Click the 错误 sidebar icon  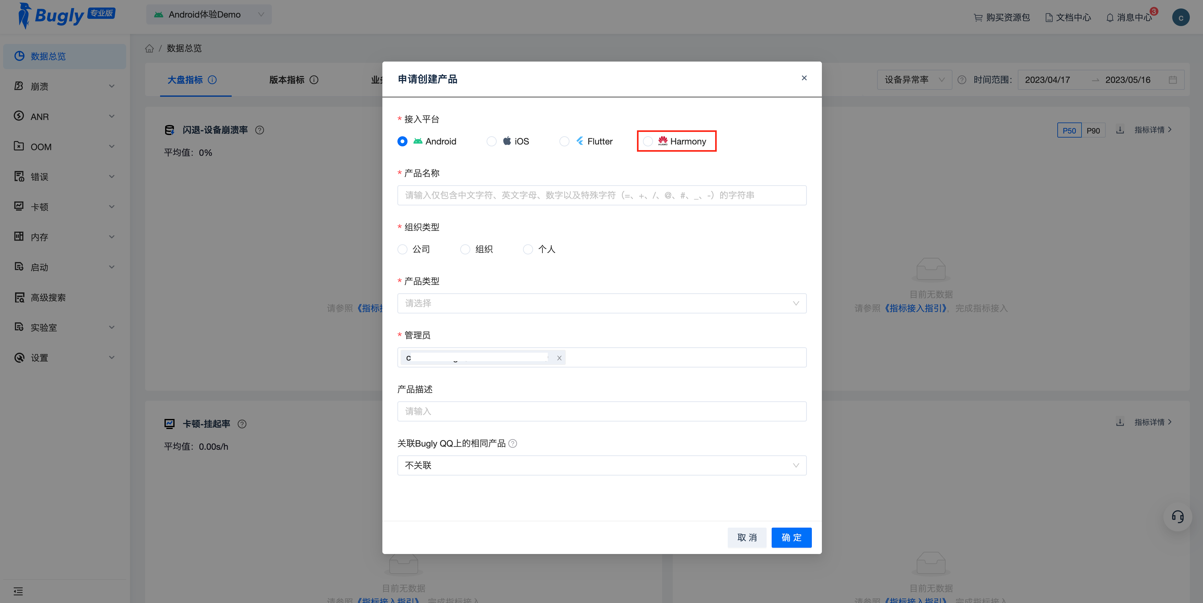tap(19, 176)
